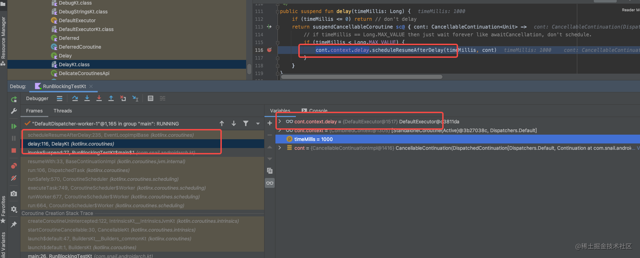The image size is (640, 258).
Task: Select createCoroutineUnintercepted:122 frame
Action: click(142, 221)
